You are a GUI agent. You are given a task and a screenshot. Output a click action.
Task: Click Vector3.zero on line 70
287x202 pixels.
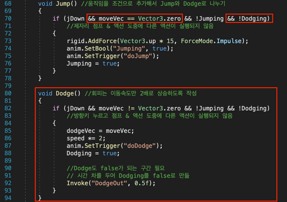pos(159,19)
